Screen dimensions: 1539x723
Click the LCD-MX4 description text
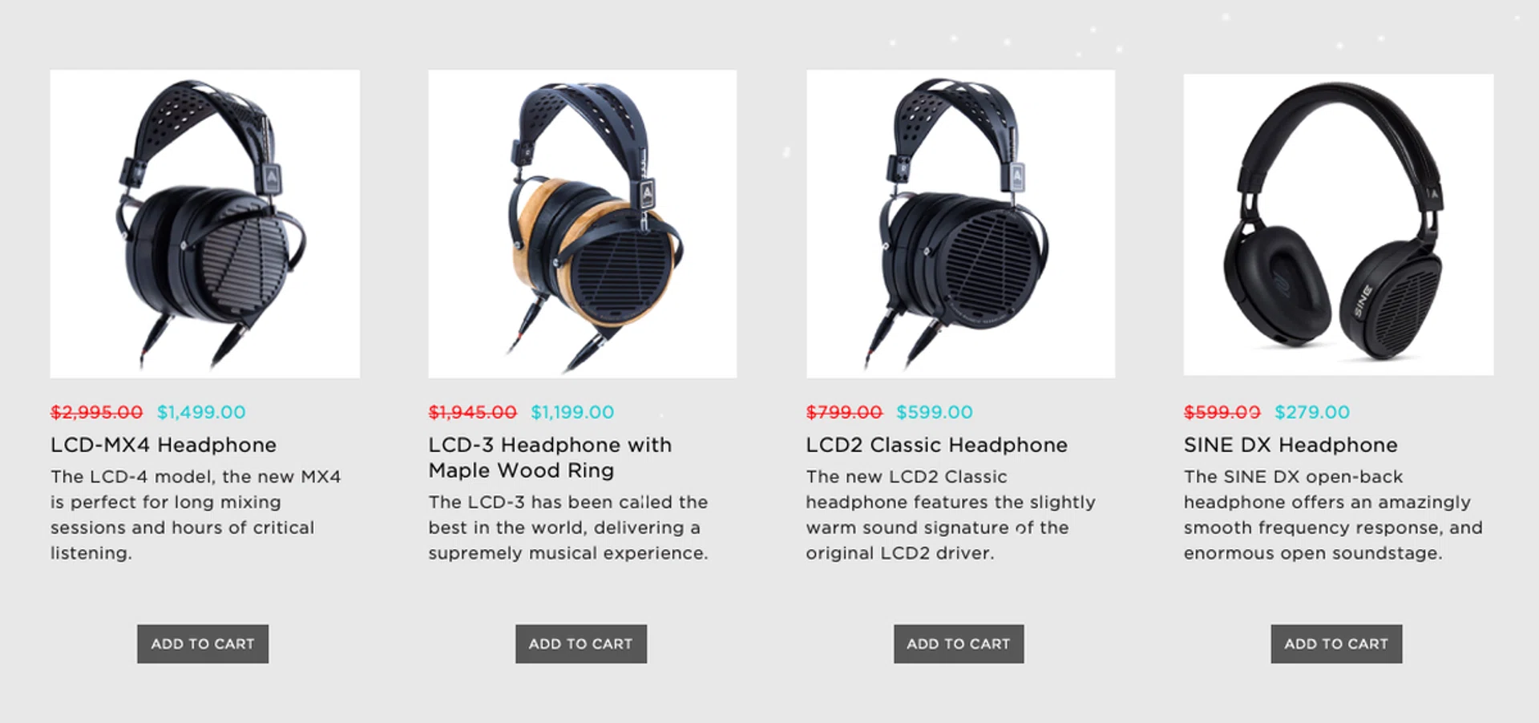pos(196,515)
